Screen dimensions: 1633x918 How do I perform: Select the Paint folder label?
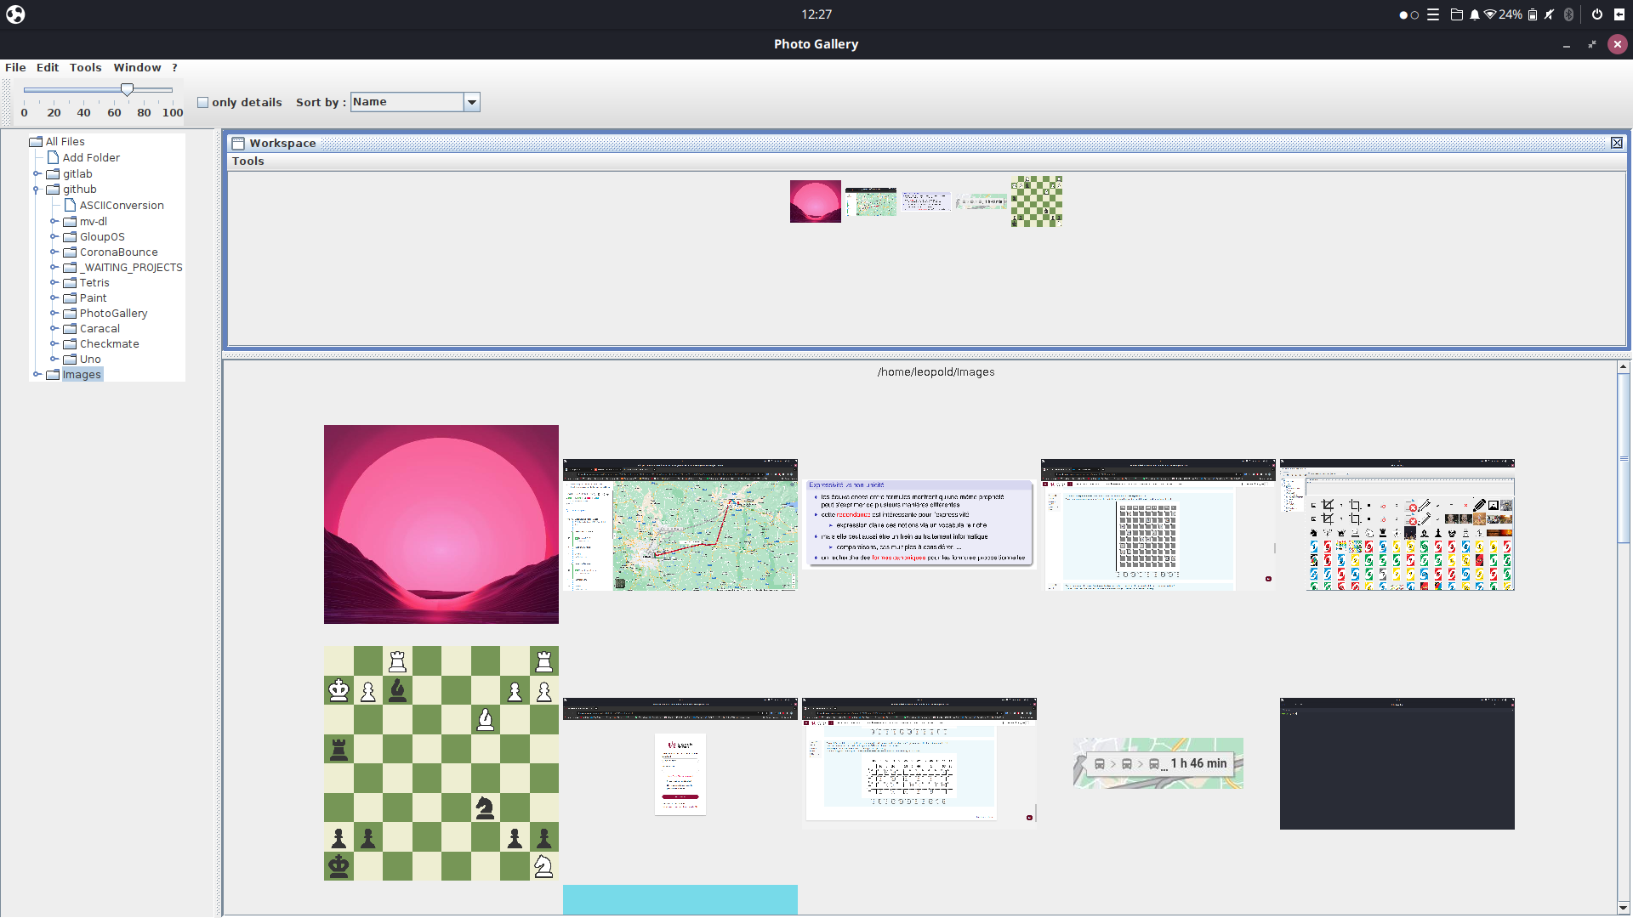93,298
